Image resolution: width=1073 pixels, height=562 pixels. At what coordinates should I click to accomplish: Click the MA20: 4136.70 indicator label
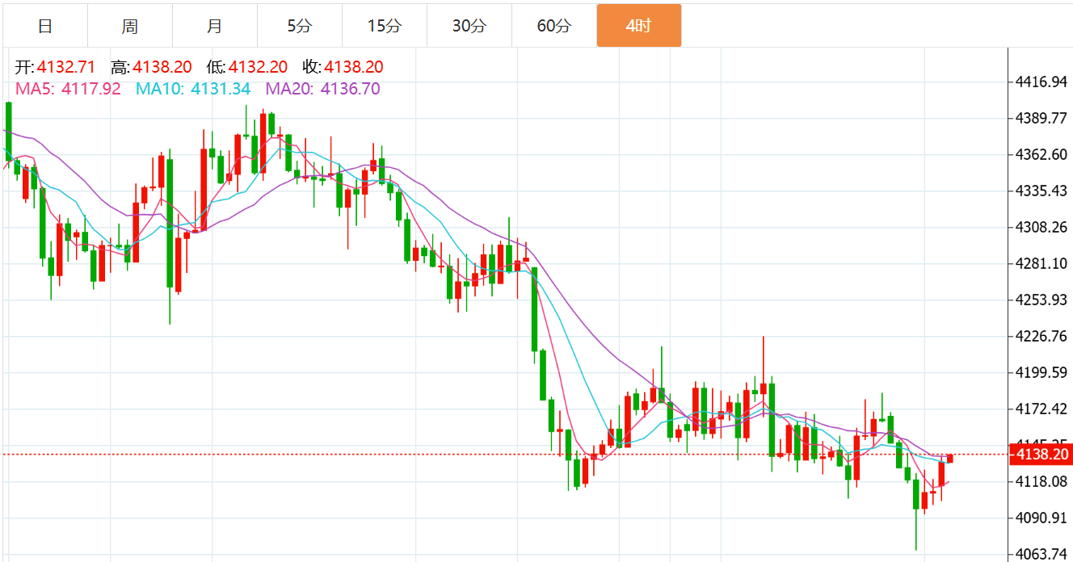pos(322,89)
